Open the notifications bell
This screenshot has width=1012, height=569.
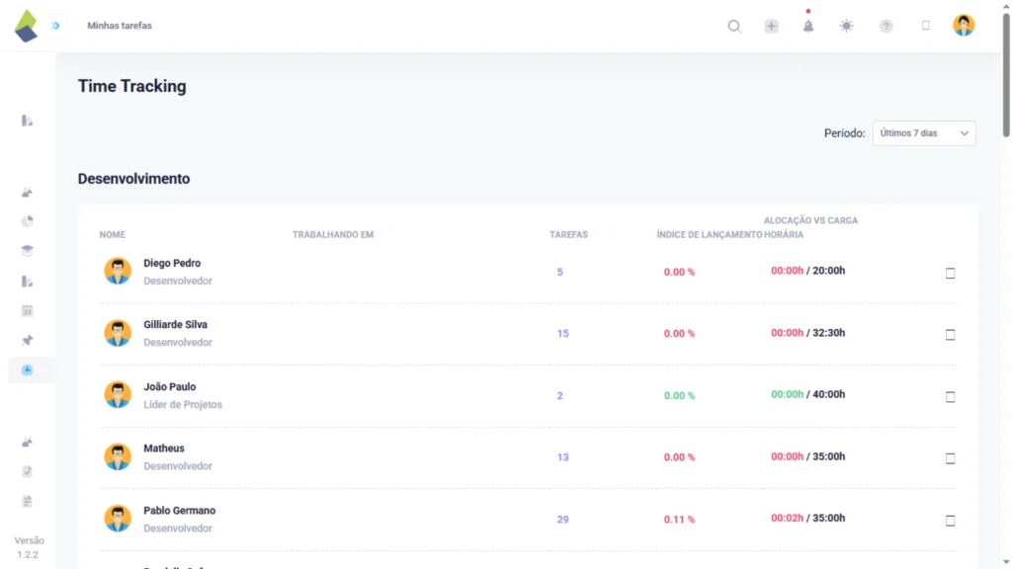click(808, 27)
